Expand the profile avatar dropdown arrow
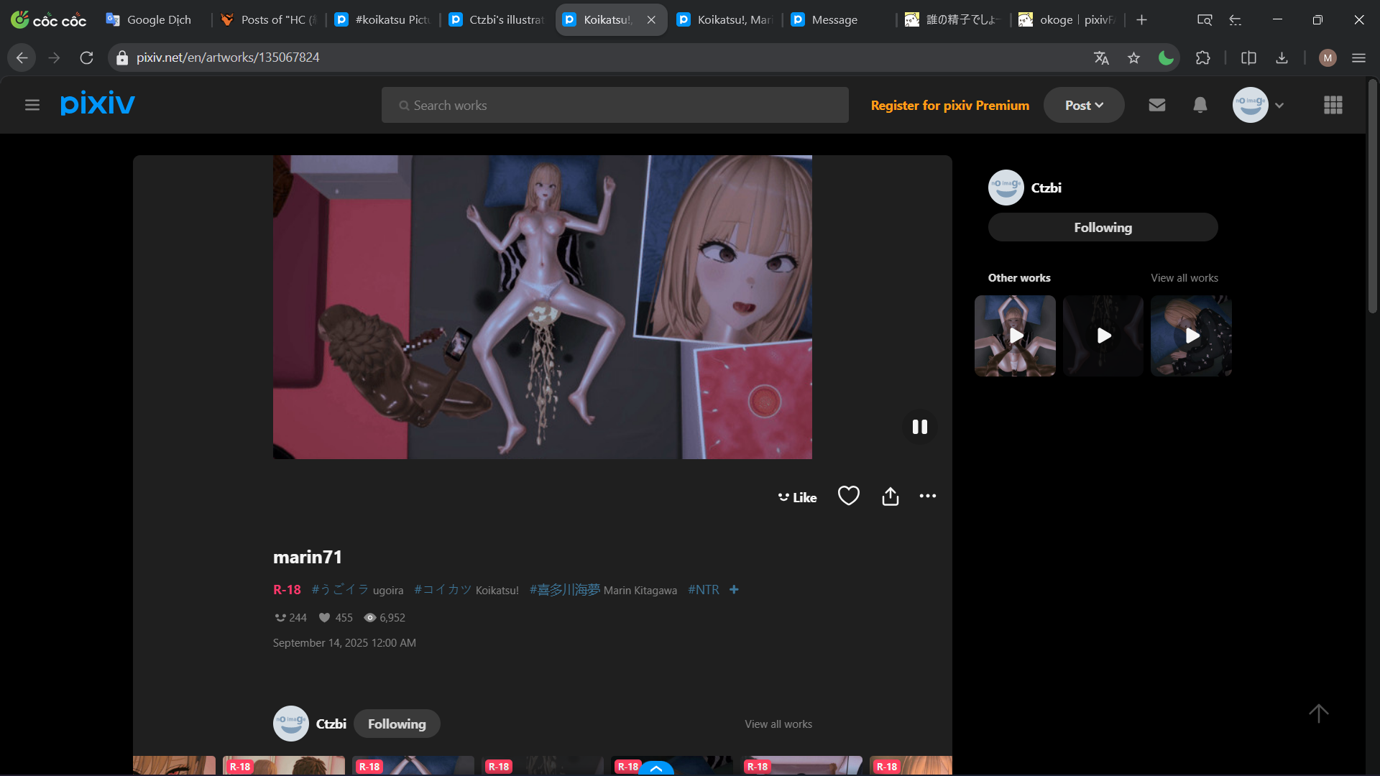Viewport: 1380px width, 776px height. 1279,105
